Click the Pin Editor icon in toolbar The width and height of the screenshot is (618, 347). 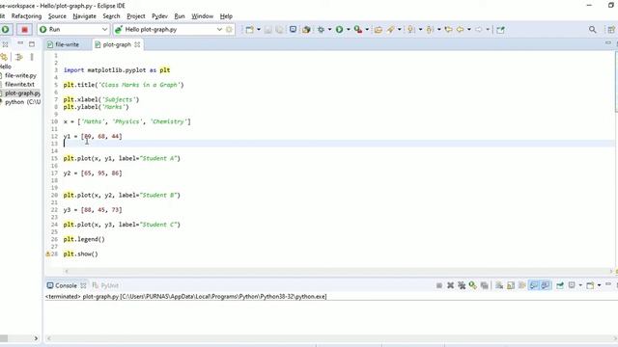pyautogui.click(x=500, y=30)
